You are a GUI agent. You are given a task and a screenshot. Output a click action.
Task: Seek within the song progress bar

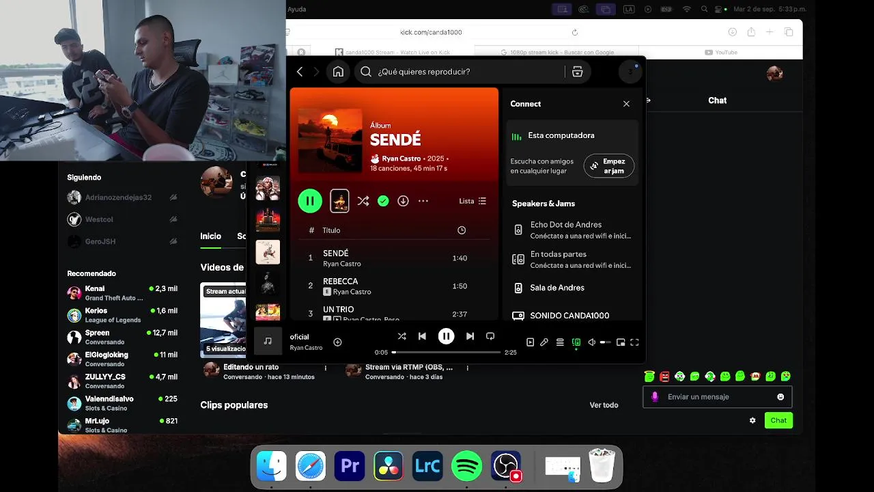tap(447, 353)
